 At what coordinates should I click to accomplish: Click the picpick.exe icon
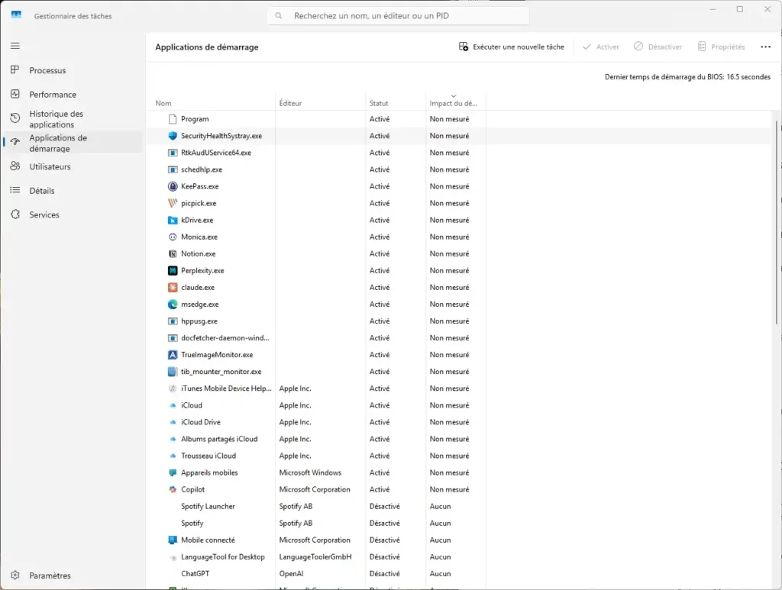(173, 203)
